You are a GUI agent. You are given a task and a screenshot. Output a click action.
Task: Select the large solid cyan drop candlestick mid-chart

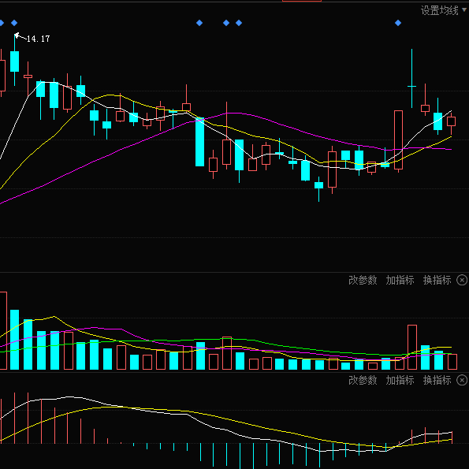click(199, 142)
